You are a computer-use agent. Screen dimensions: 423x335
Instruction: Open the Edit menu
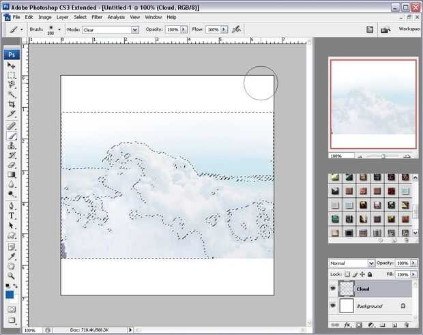pos(29,17)
